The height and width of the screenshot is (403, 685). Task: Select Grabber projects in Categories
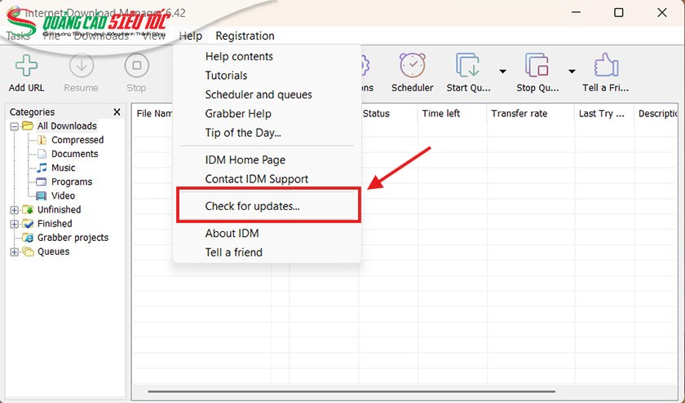point(73,238)
